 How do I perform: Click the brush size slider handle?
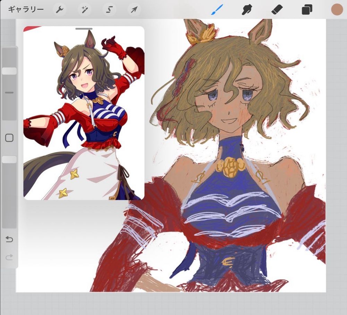click(x=9, y=71)
